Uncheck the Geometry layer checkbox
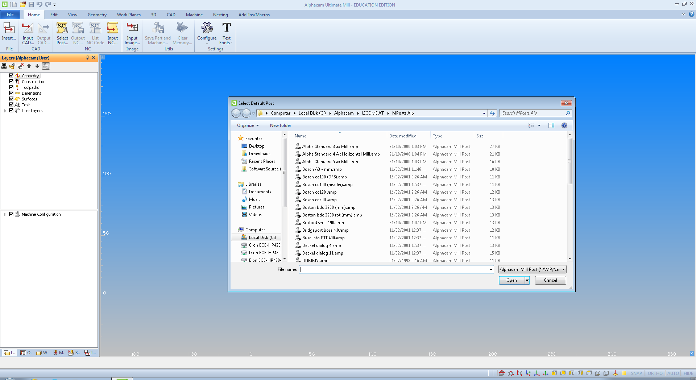 tap(11, 75)
